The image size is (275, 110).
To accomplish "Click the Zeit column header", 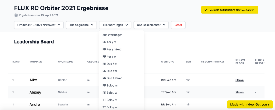I will pos(188,62).
